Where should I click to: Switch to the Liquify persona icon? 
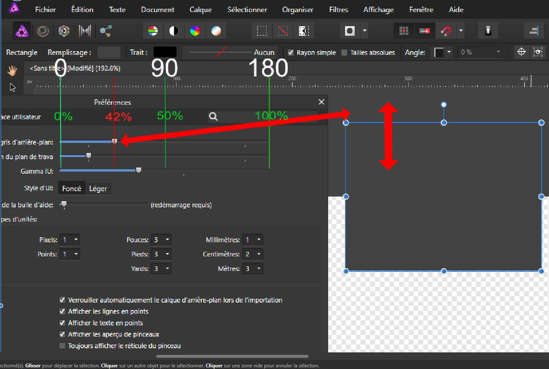(43, 31)
